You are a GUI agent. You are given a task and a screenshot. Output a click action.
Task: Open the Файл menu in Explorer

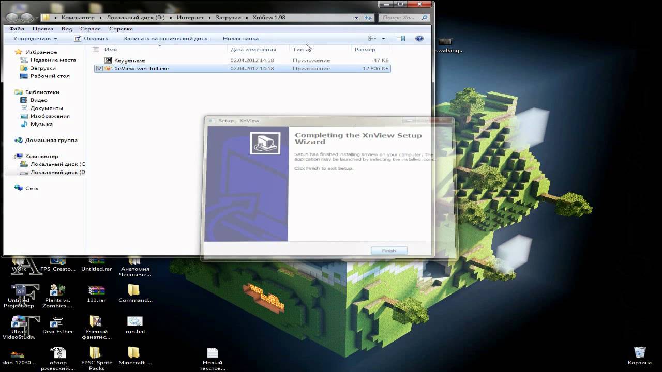coord(17,29)
